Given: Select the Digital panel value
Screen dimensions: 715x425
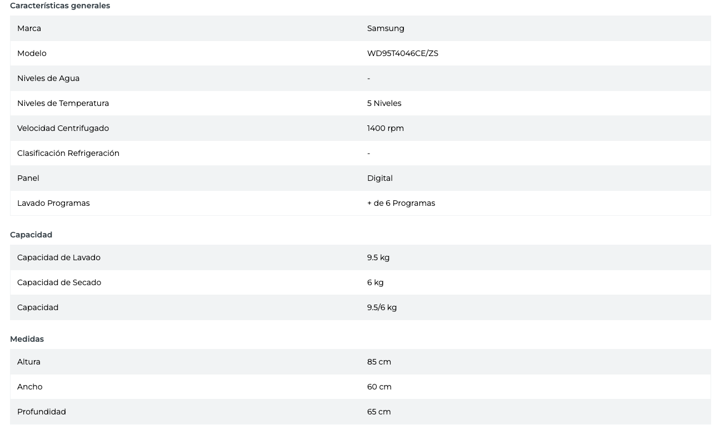Looking at the screenshot, I should pos(379,178).
